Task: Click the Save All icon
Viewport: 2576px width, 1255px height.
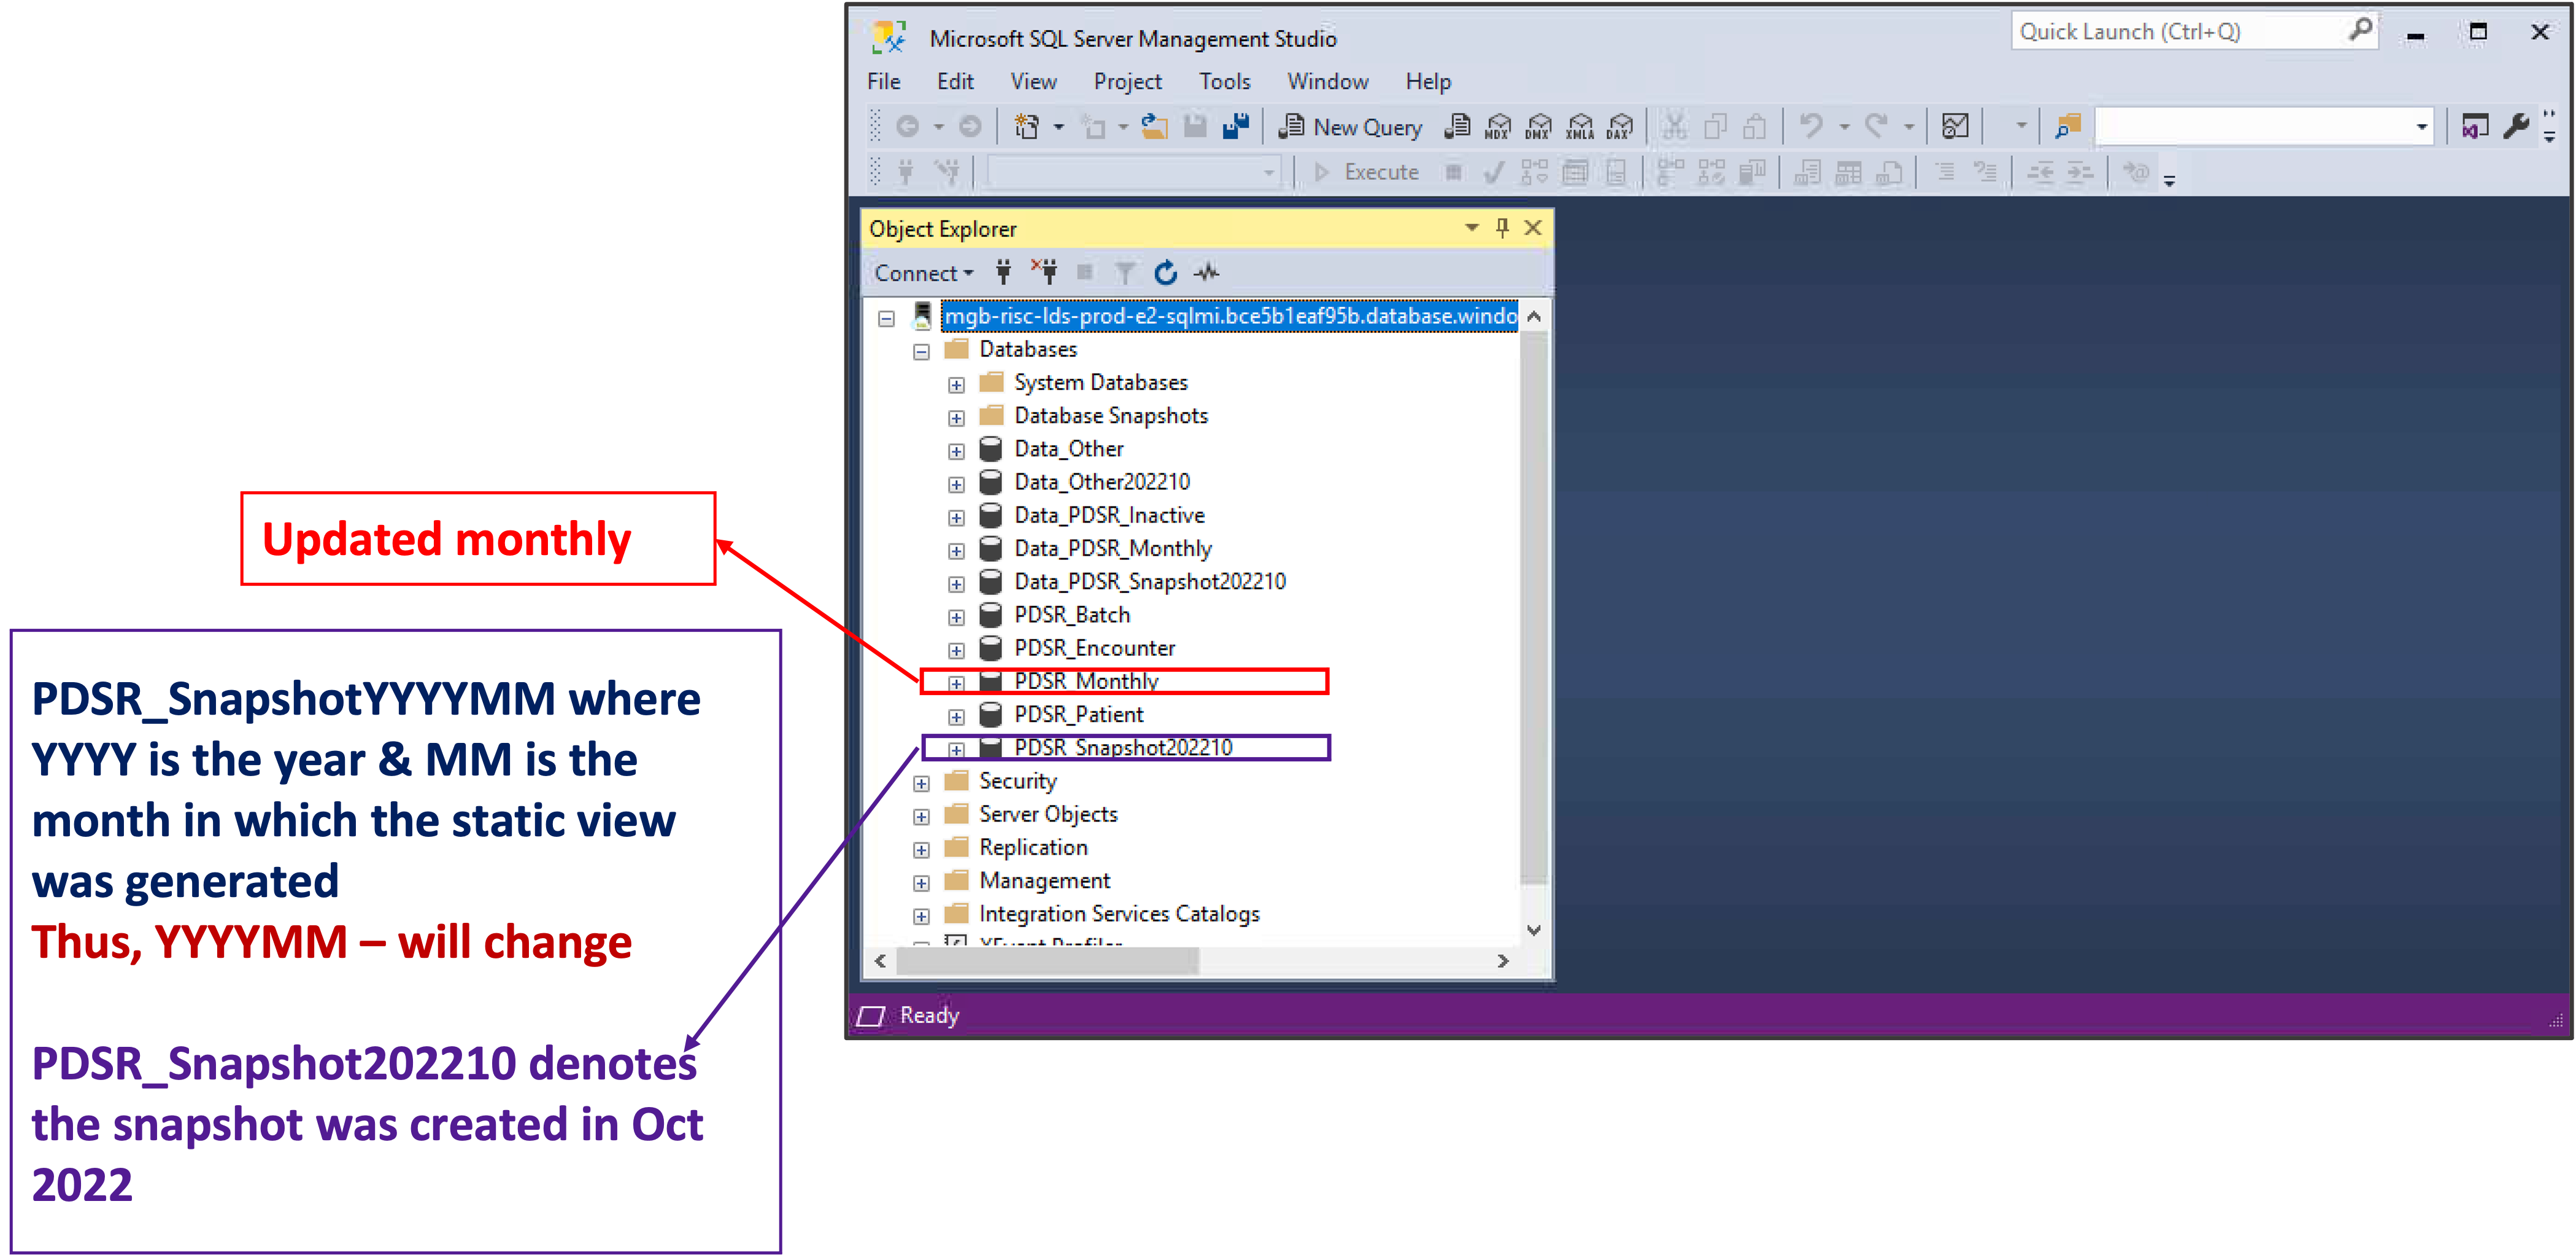Action: 1236,127
